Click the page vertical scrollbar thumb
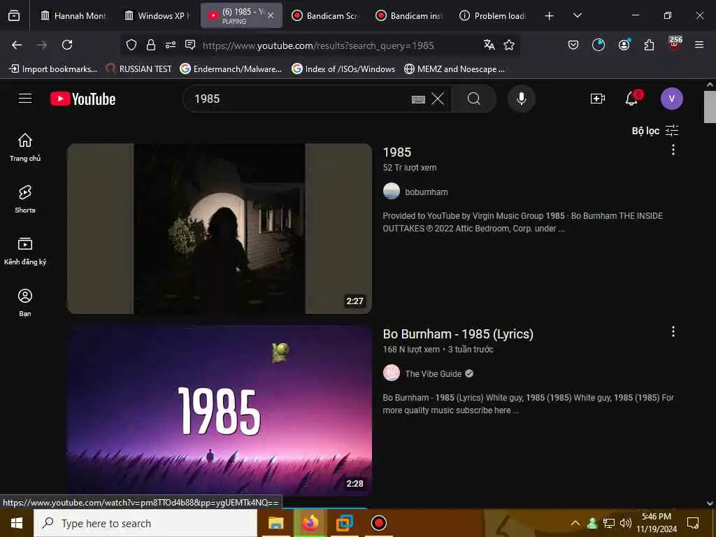The height and width of the screenshot is (537, 716). click(710, 107)
